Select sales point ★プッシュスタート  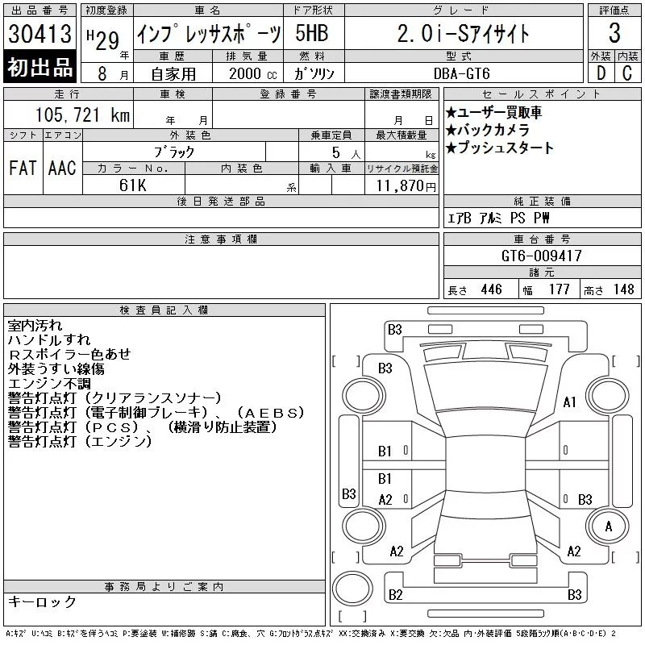500,148
